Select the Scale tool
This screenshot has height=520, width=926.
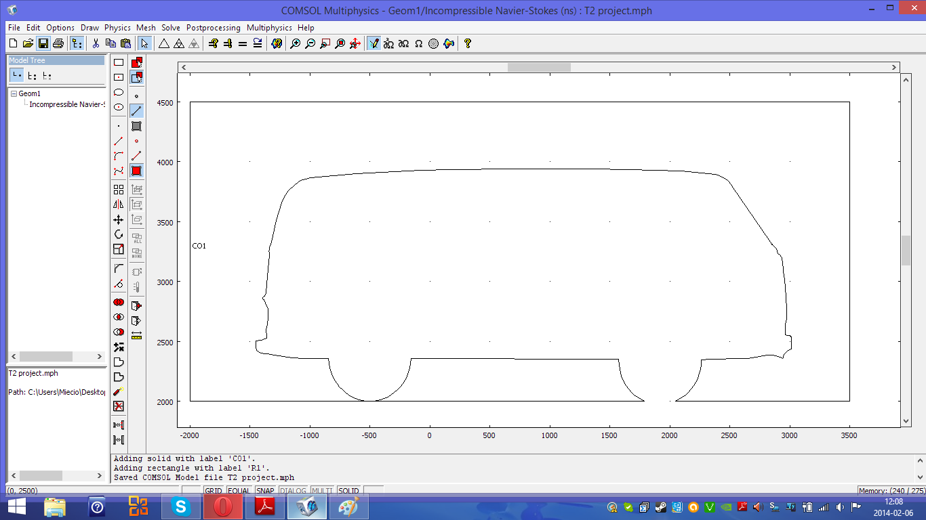tap(119, 249)
